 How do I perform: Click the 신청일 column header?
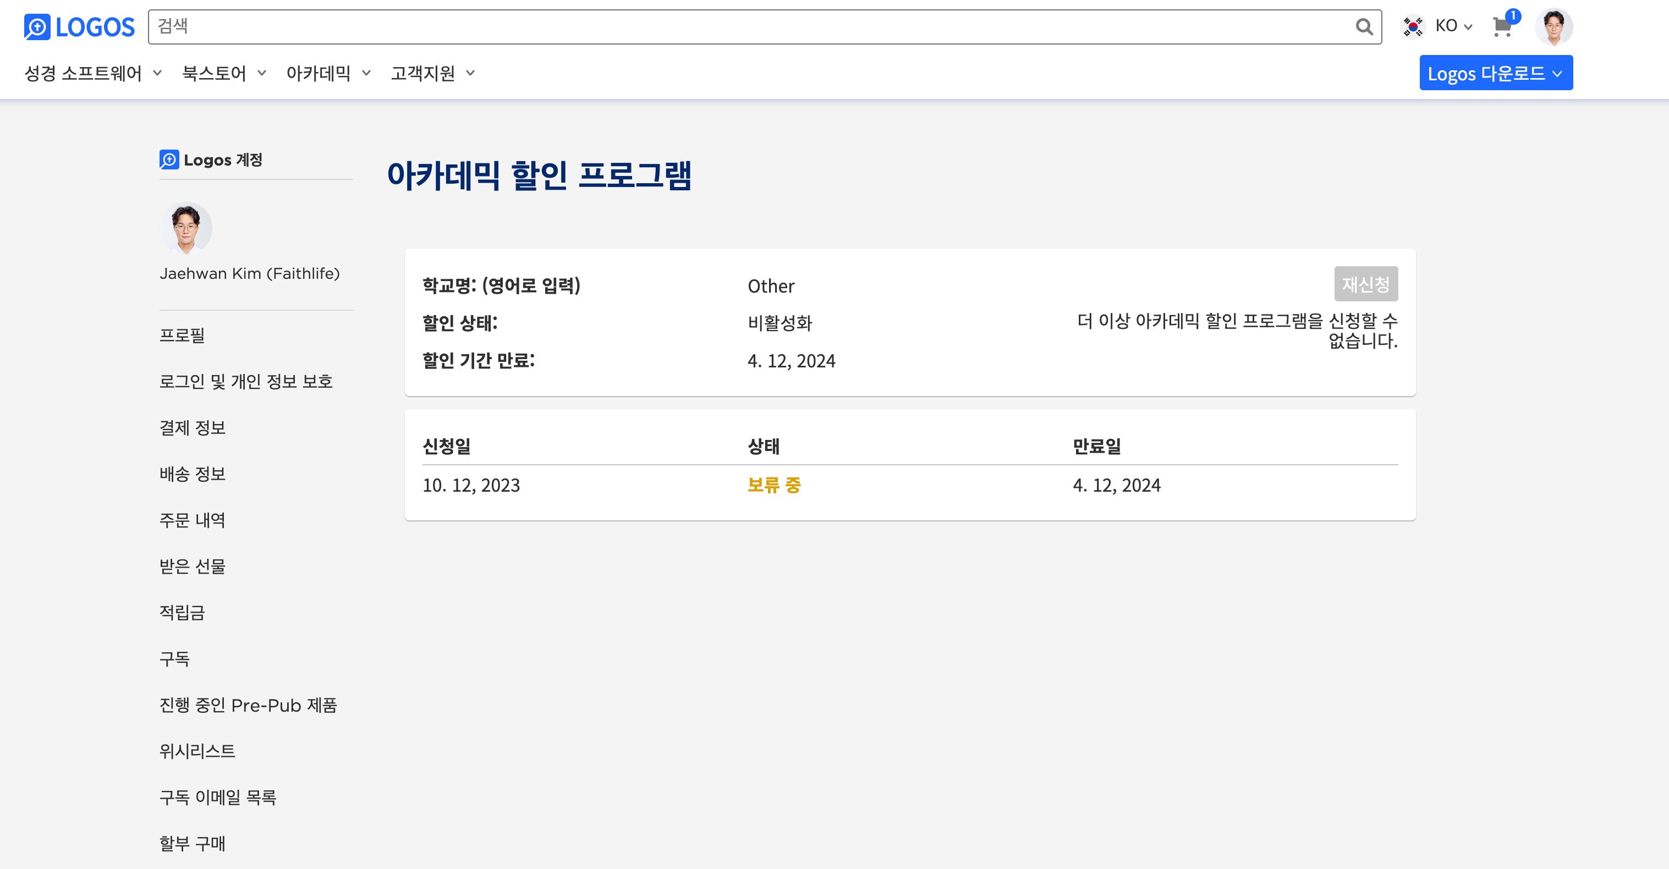[x=447, y=446]
